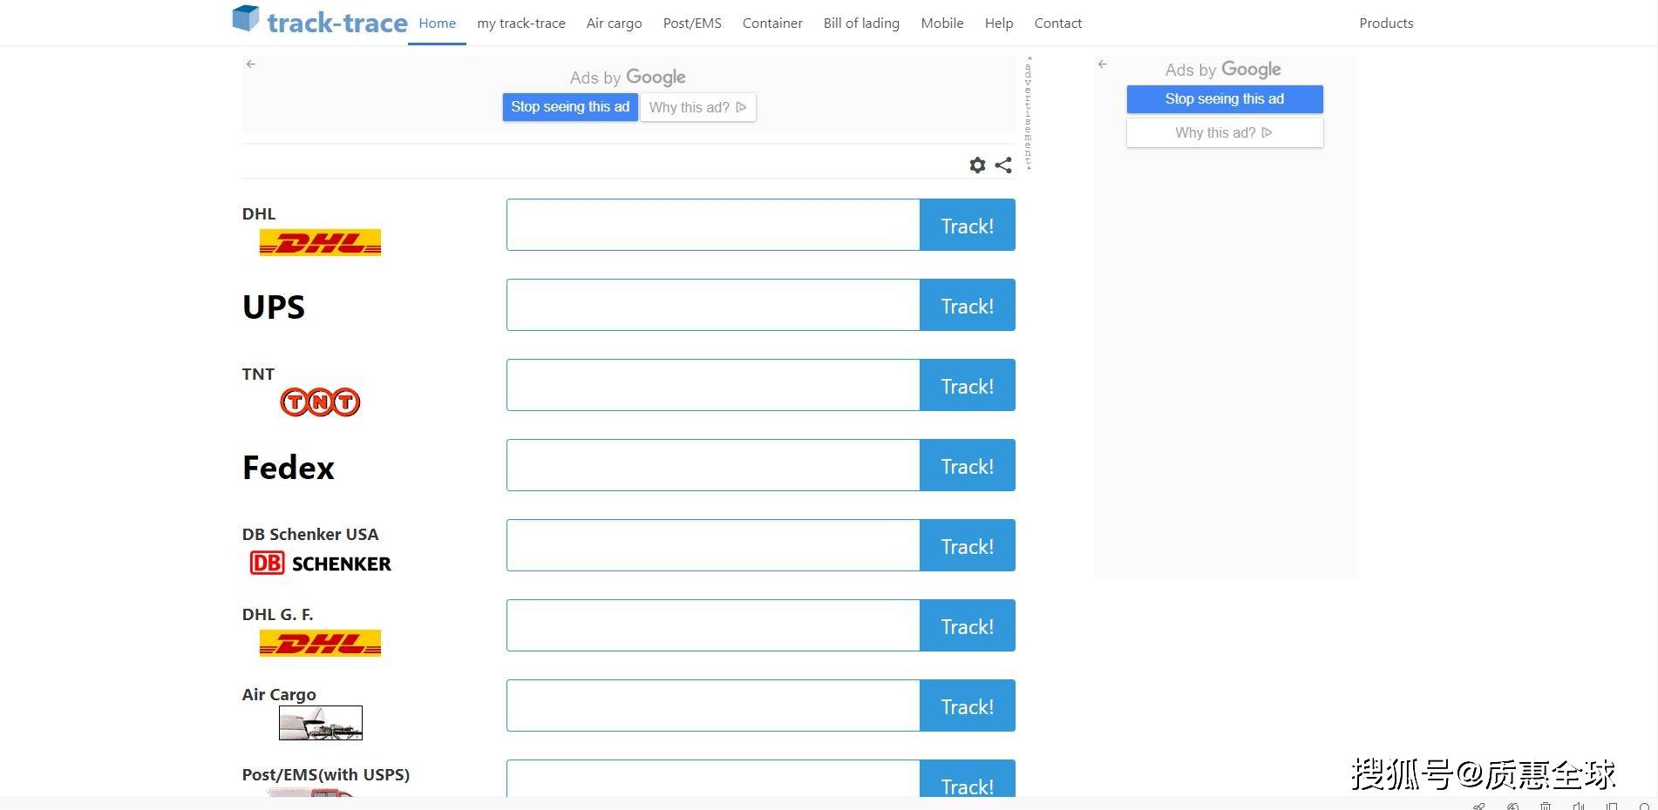Click the yellow DHL logo under DHL

pyautogui.click(x=320, y=242)
